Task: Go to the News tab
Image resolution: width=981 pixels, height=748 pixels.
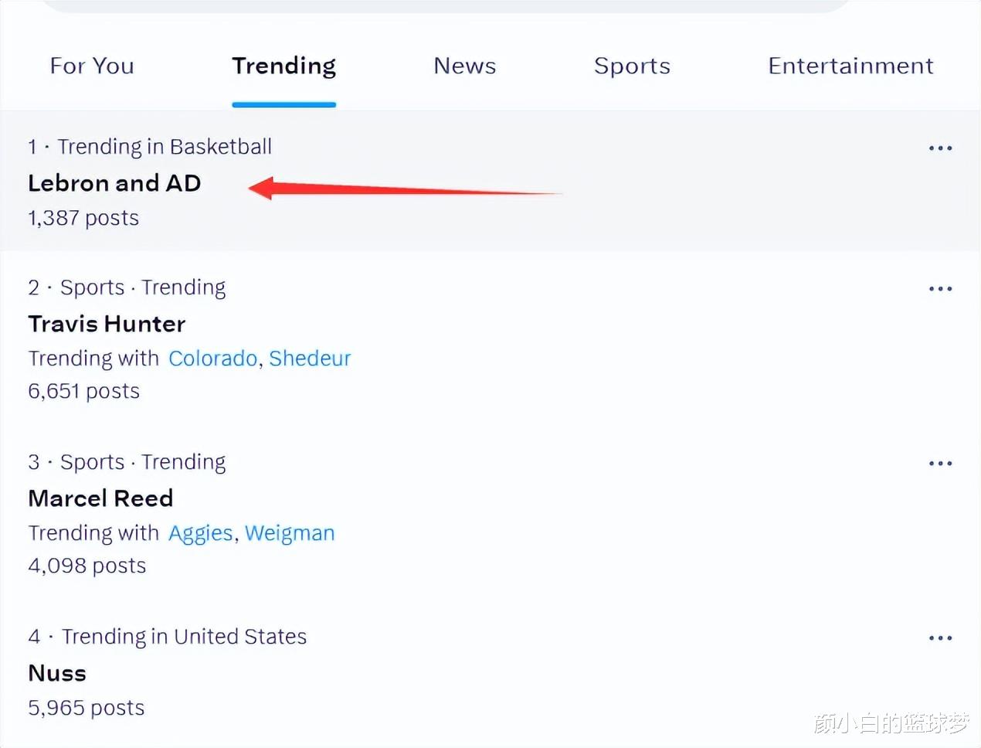Action: (464, 66)
